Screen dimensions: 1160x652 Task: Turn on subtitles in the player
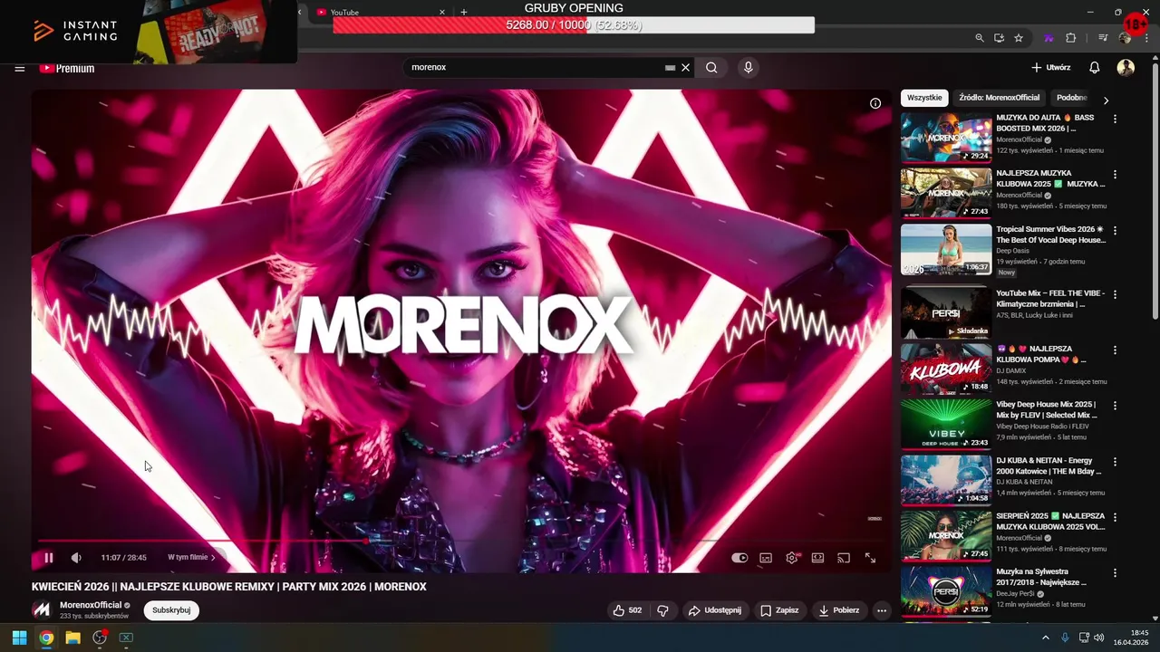pyautogui.click(x=766, y=558)
